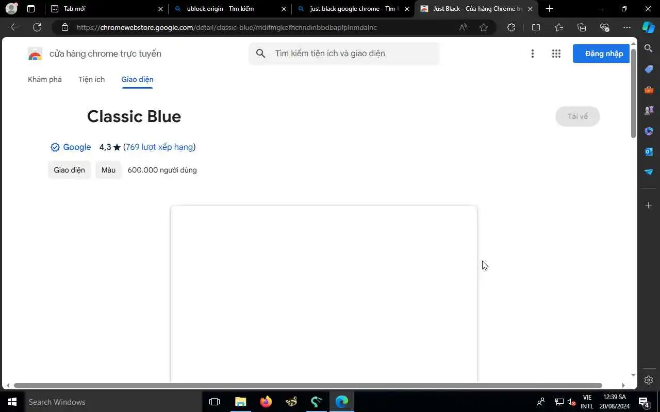
Task: Open sidebar Games chess icon
Action: (649, 110)
